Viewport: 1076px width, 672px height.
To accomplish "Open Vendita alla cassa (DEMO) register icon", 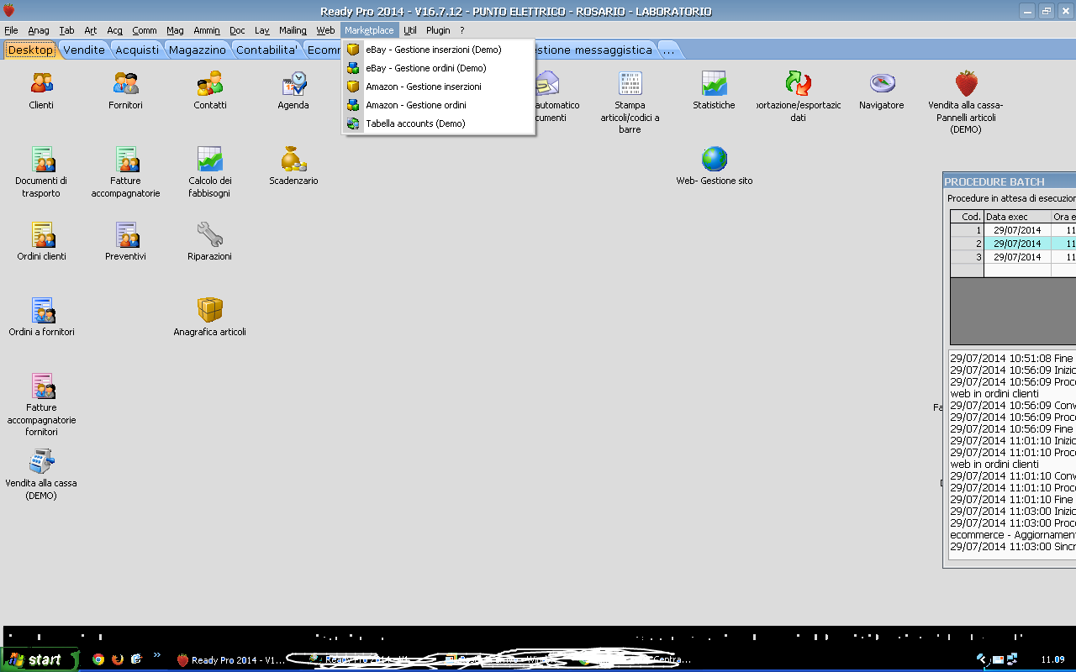I will pyautogui.click(x=41, y=462).
